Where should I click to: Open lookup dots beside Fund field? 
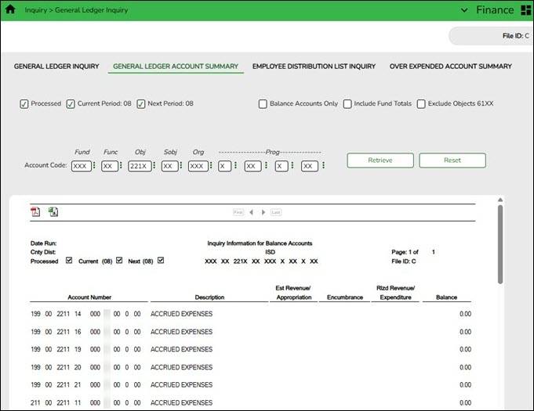[x=95, y=166]
